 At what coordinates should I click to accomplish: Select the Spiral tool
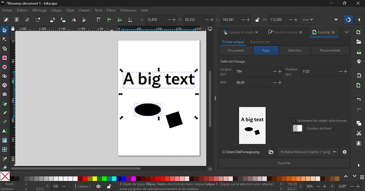coord(4,94)
